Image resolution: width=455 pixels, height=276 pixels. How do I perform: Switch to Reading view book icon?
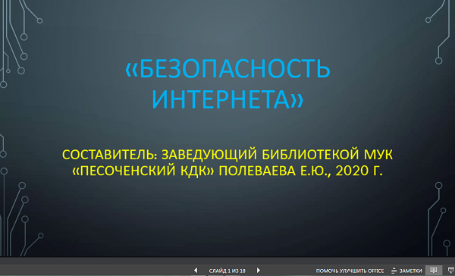tap(434, 270)
